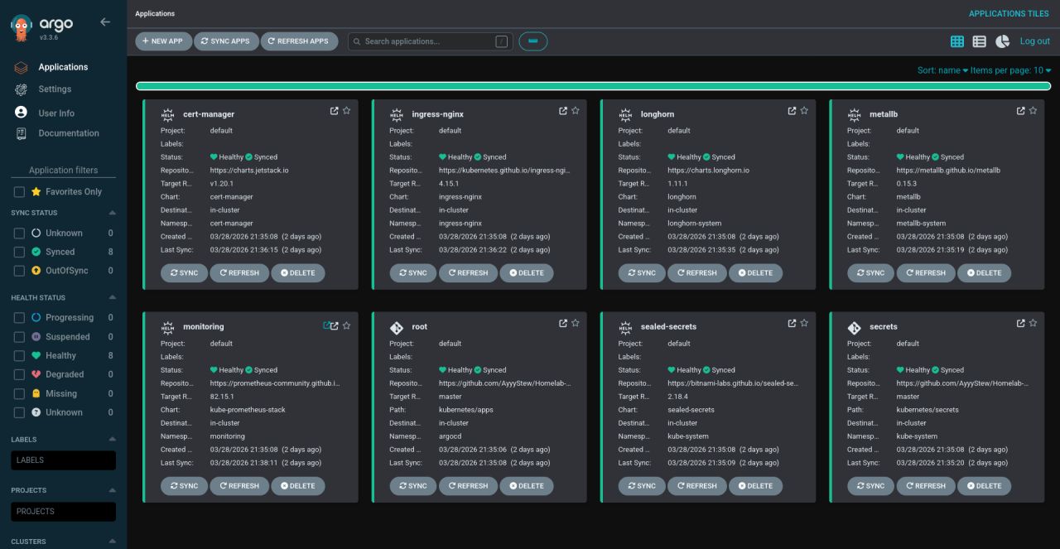1060x549 pixels.
Task: Click the Refresh Apps button
Action: (299, 41)
